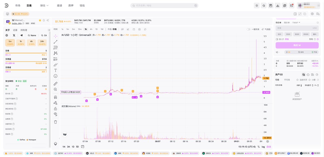
Task: Open customer support headset icon
Action: [x=264, y=5]
